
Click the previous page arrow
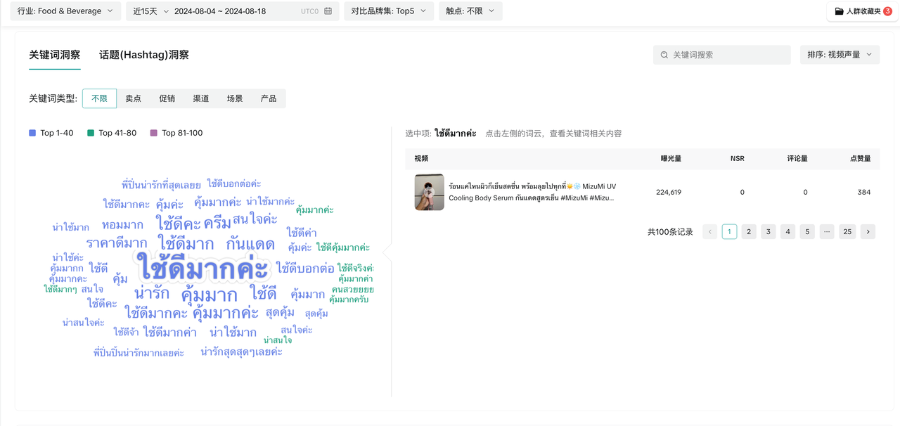(709, 231)
